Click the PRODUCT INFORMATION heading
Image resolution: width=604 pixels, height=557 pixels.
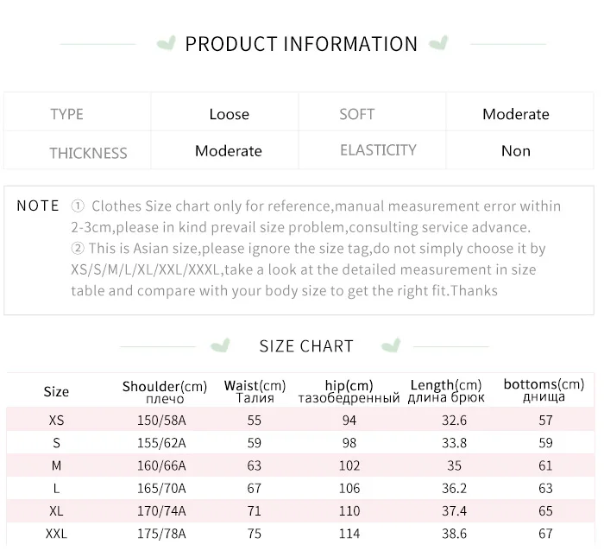pos(301,44)
